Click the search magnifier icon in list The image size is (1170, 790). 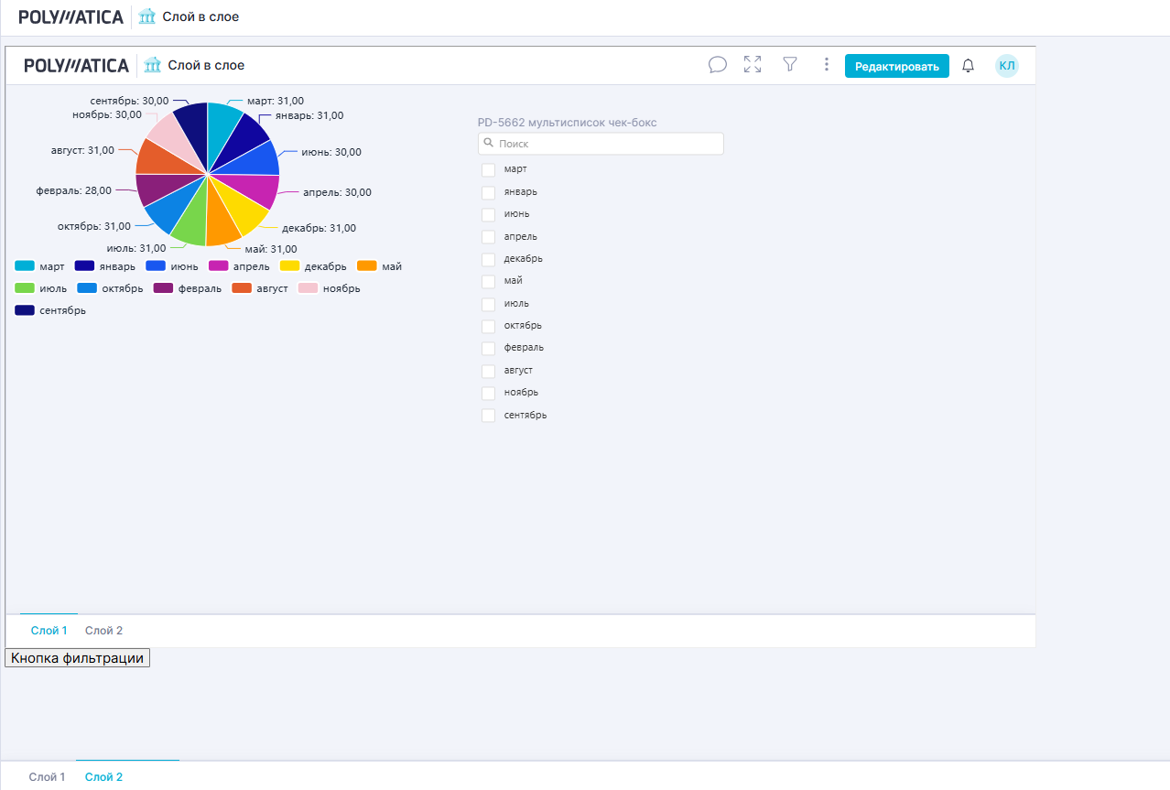489,144
